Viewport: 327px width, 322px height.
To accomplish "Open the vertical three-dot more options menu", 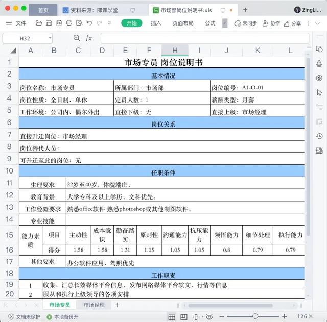I will coord(308,23).
